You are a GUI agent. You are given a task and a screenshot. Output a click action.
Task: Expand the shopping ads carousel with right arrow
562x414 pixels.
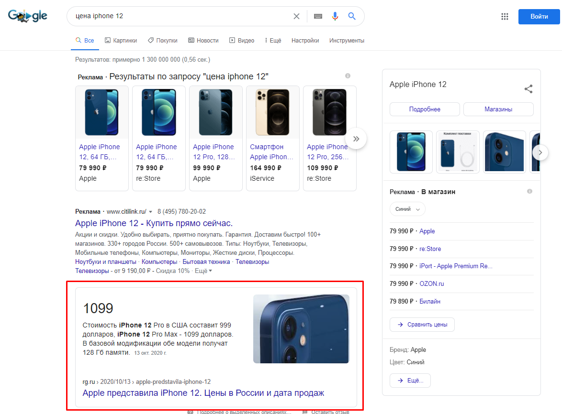pos(356,138)
